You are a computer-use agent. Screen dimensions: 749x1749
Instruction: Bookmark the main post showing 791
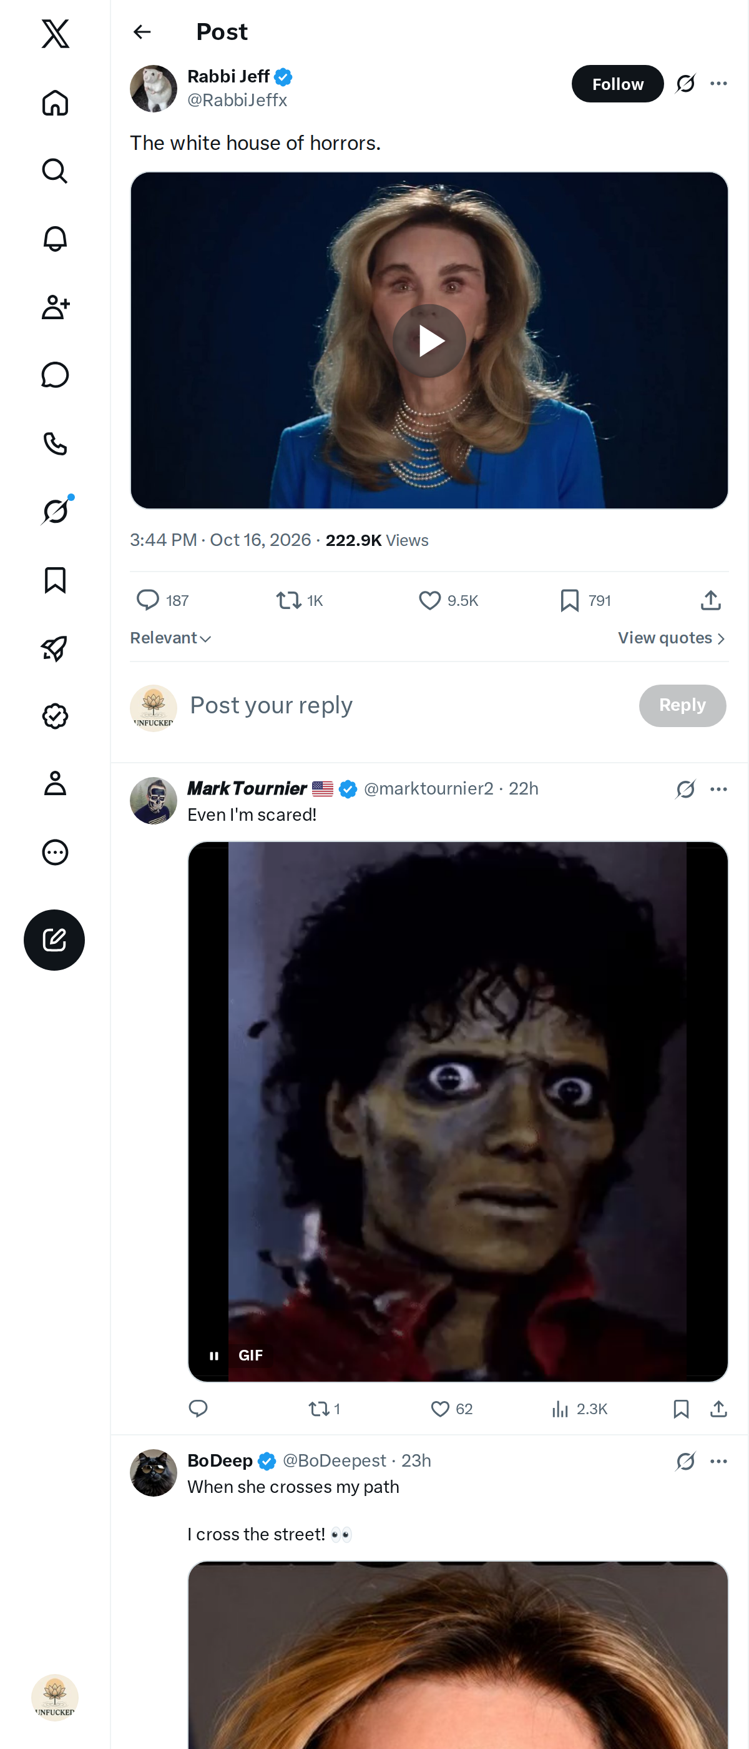(x=585, y=600)
